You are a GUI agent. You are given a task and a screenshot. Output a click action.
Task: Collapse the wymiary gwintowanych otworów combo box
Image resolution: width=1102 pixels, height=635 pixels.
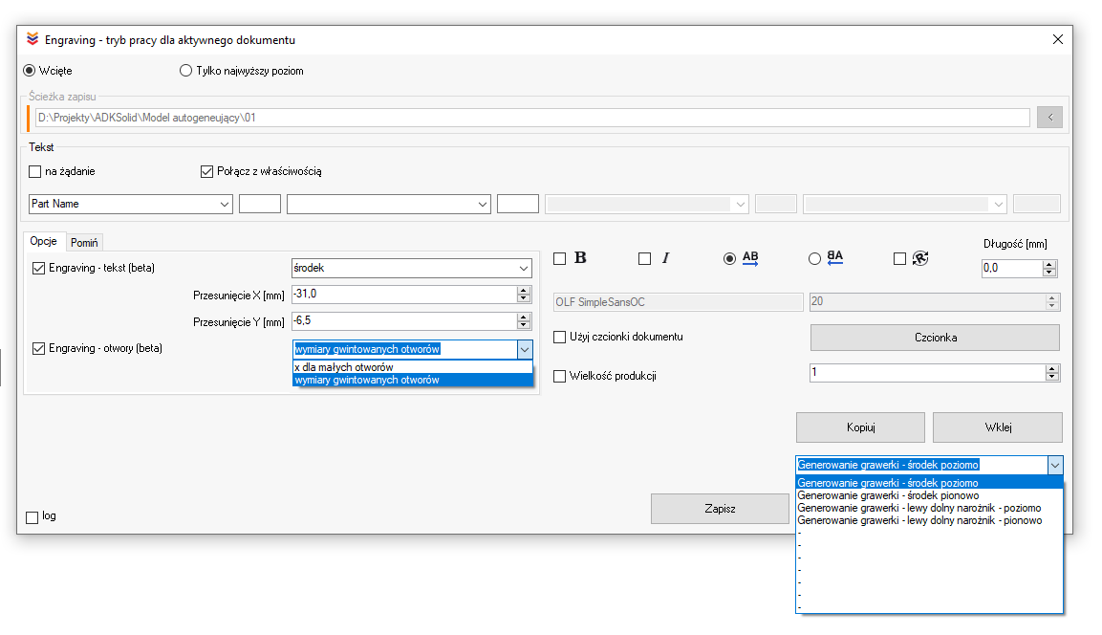point(525,349)
